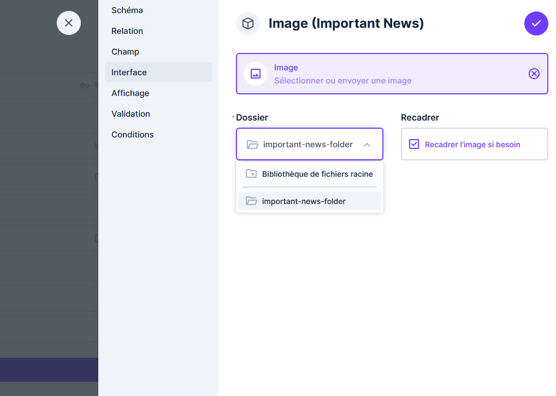Viewport: 556px width, 396px height.
Task: Click the picture icon in Image interface card
Action: point(255,74)
